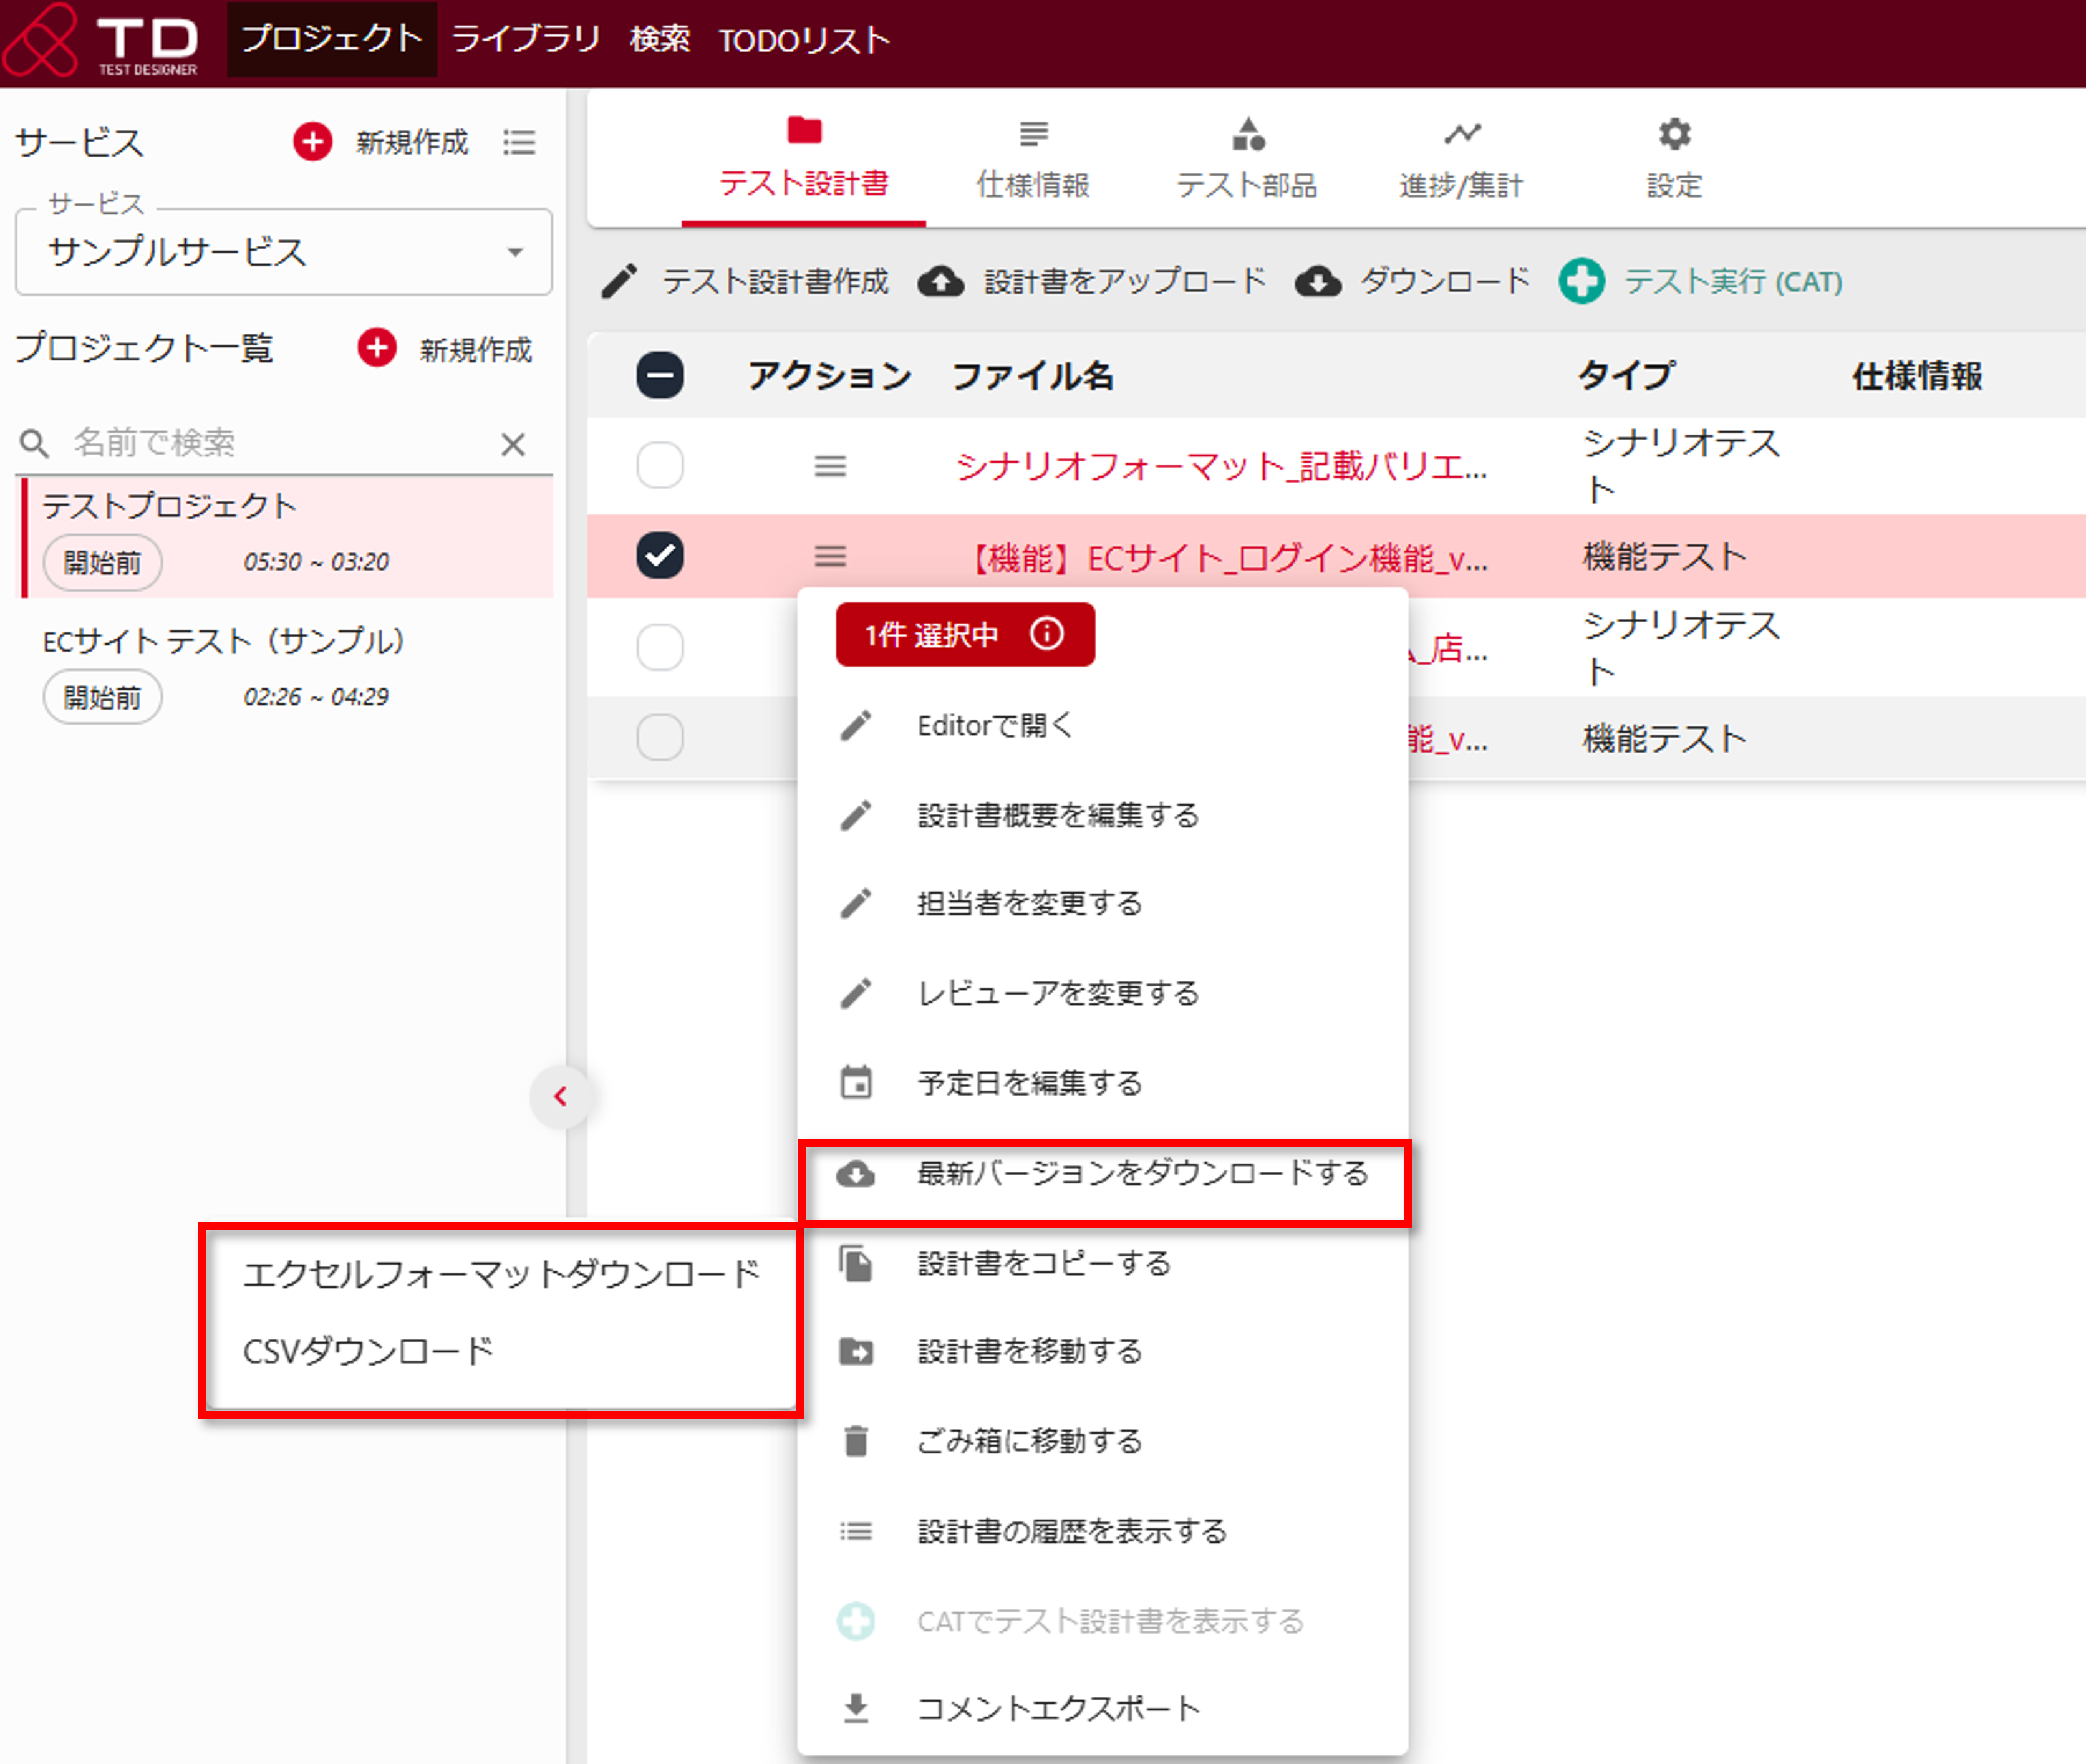Click the folder icon of テスト設計書 tab
This screenshot has height=1764, width=2086.
click(x=804, y=131)
